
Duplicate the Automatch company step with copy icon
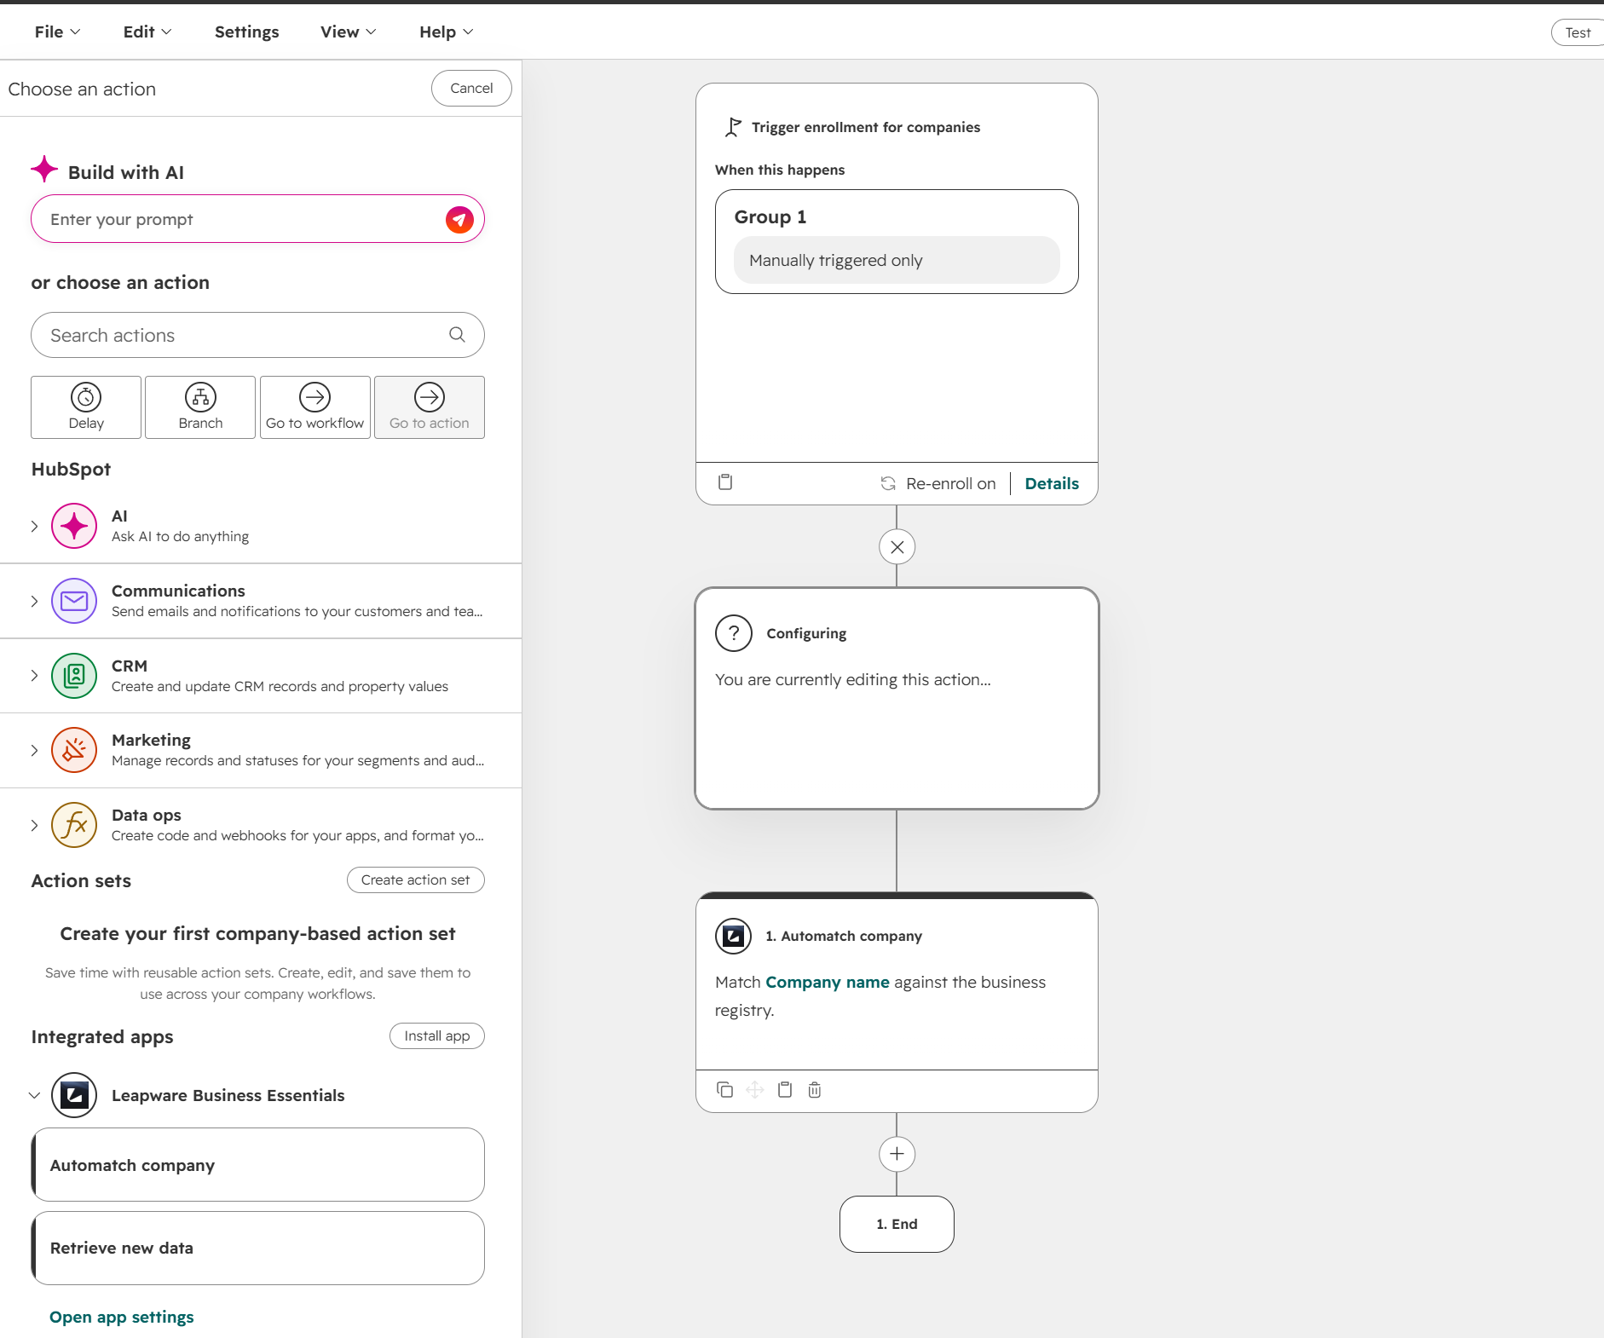click(725, 1090)
